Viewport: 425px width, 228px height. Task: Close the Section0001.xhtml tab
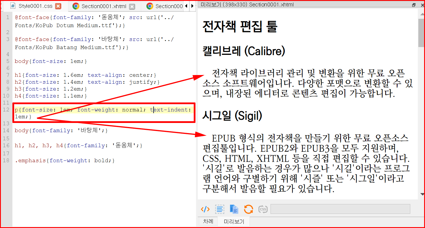click(x=132, y=6)
